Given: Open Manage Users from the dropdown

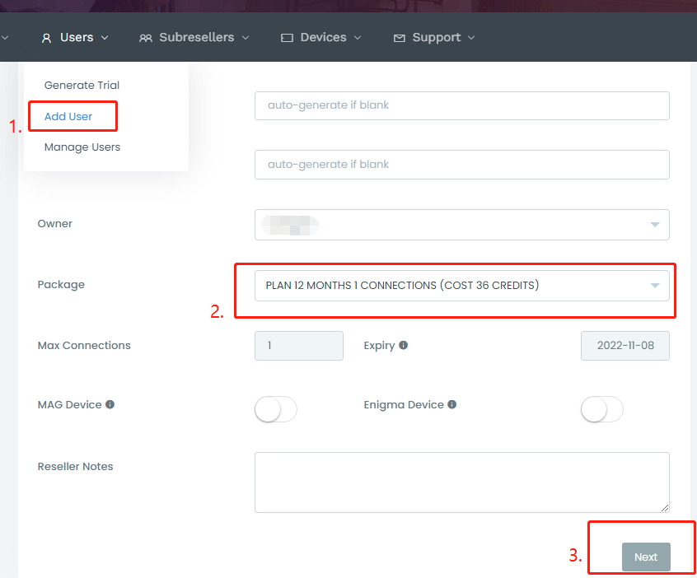Looking at the screenshot, I should coord(82,147).
